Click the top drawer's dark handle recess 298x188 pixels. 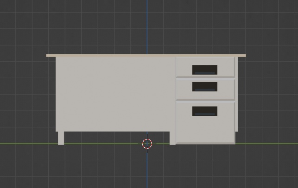(205, 70)
